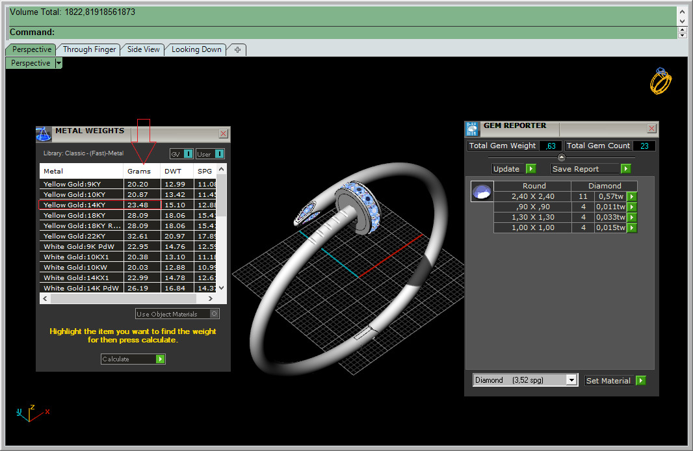
Task: Select the White Gold:10KW row
Action: click(128, 267)
